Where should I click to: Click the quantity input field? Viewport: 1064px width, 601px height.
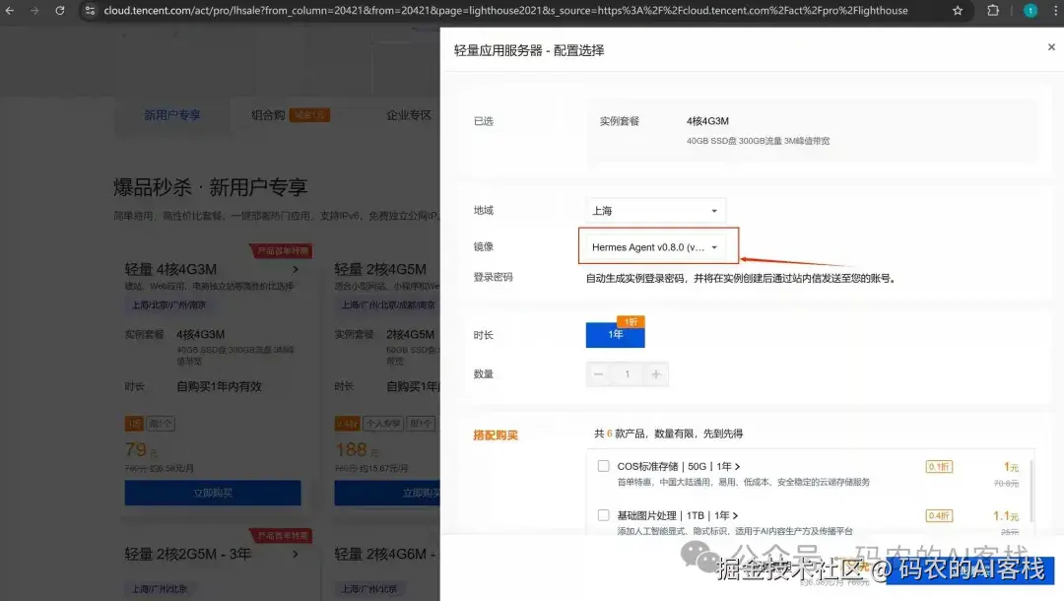(627, 373)
